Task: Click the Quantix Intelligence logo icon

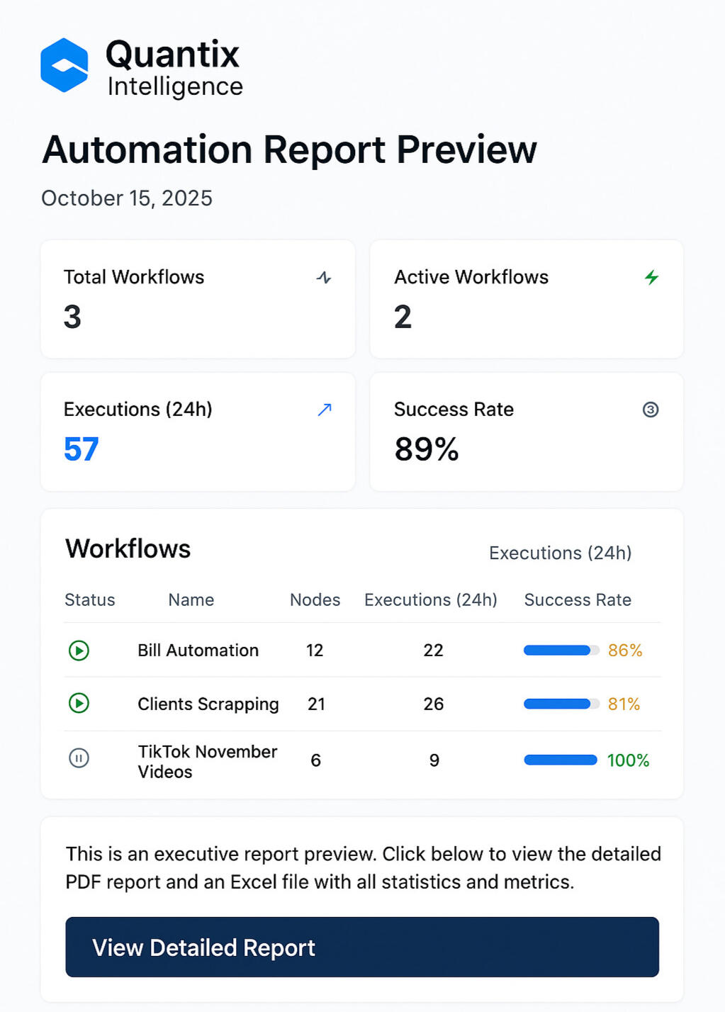Action: [x=64, y=64]
